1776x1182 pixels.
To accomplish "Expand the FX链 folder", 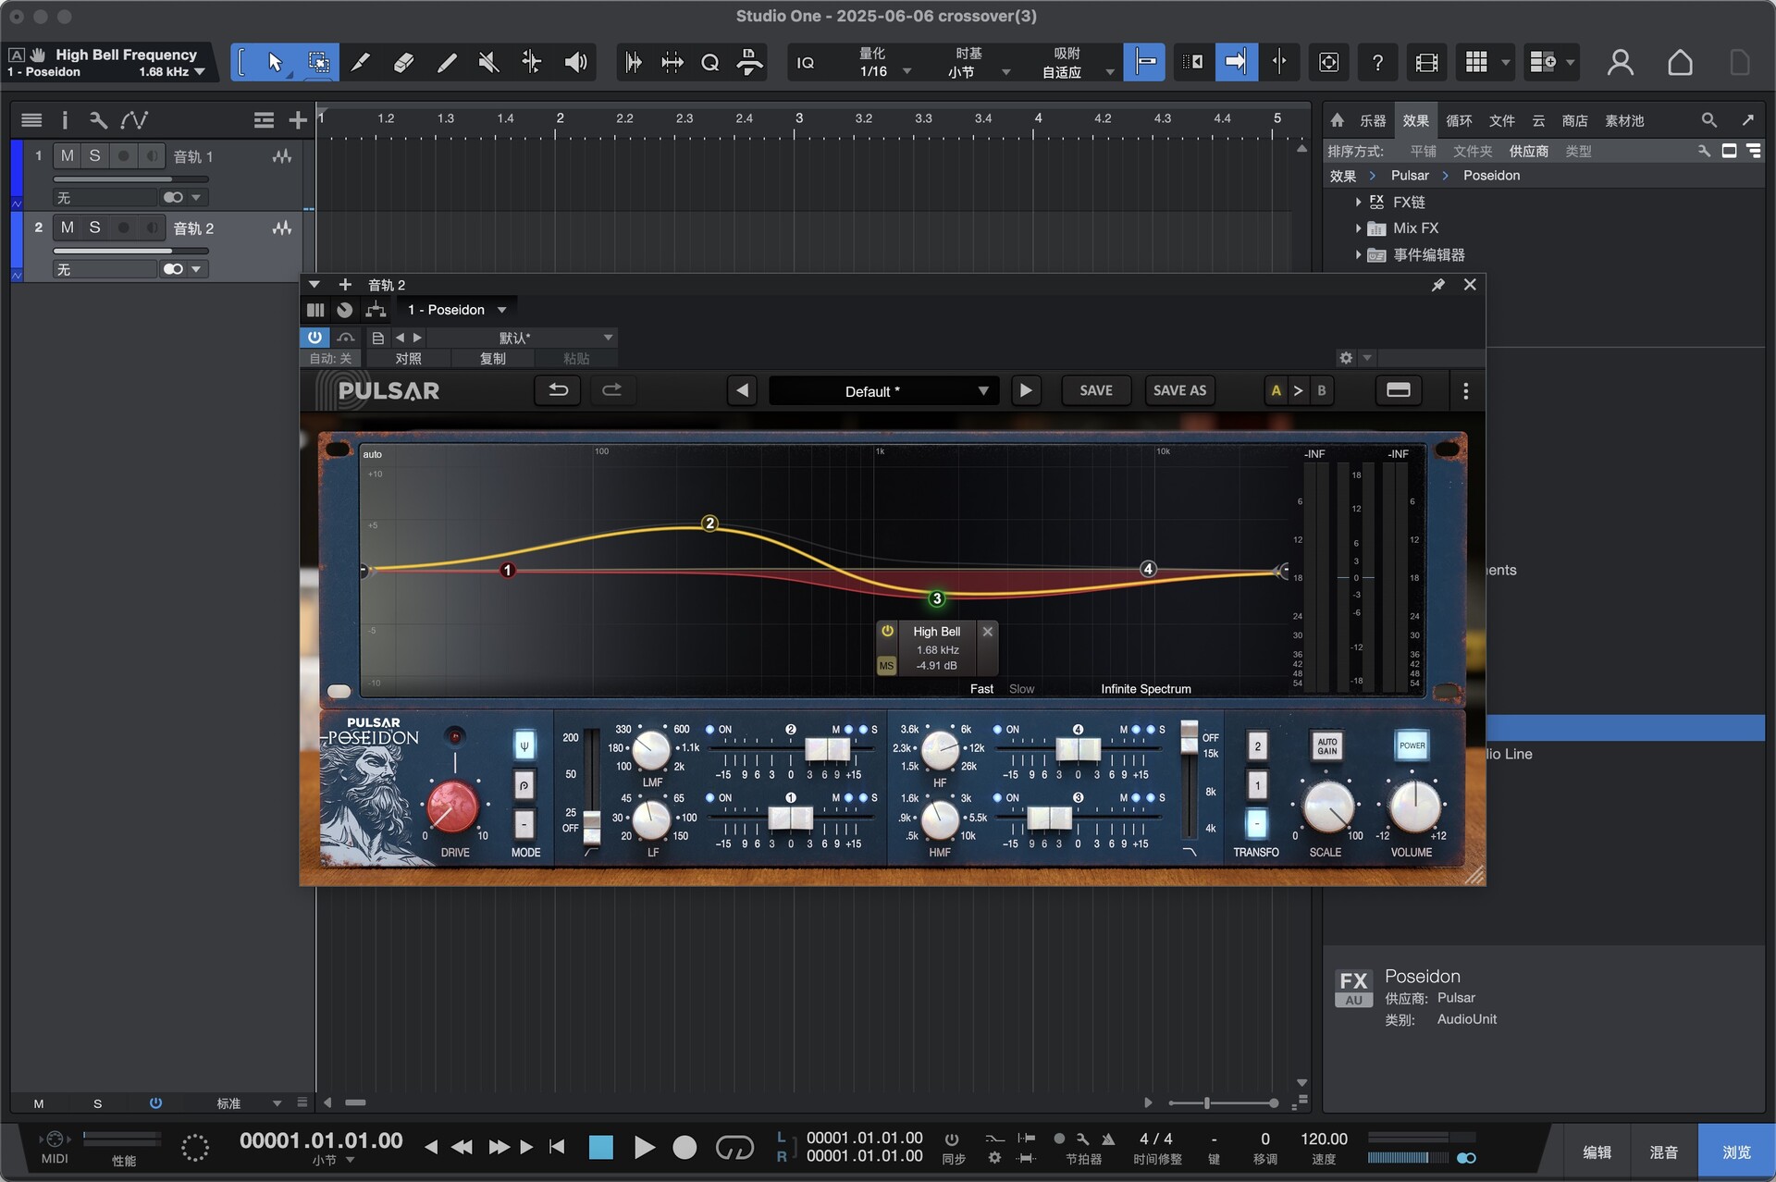I will pos(1358,202).
